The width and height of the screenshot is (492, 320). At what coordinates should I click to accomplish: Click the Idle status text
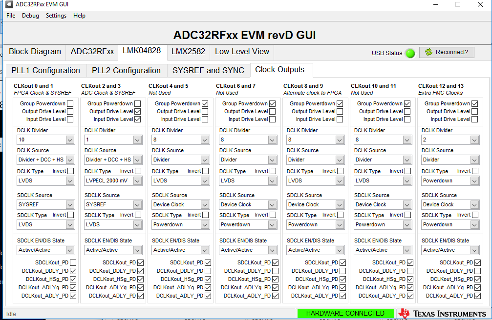pyautogui.click(x=11, y=314)
